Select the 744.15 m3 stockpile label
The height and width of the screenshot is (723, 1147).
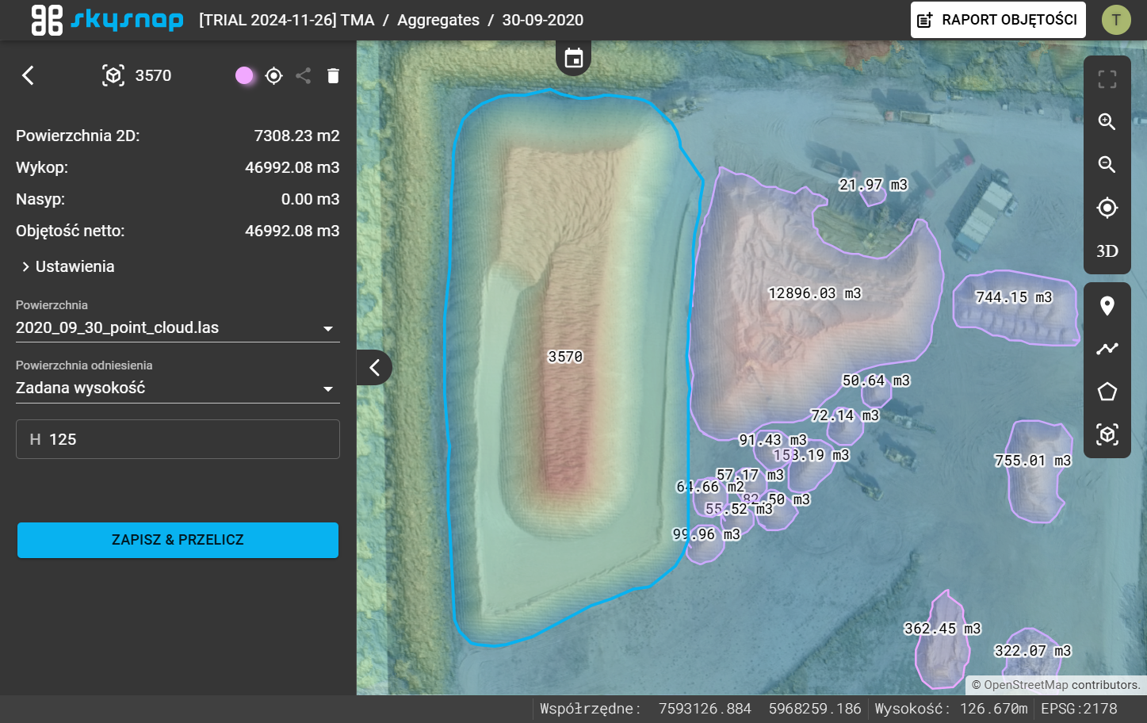(1014, 297)
